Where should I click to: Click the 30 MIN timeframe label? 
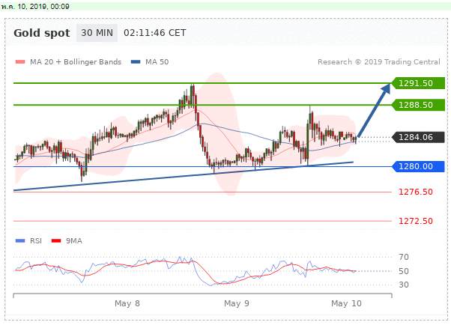tap(97, 33)
